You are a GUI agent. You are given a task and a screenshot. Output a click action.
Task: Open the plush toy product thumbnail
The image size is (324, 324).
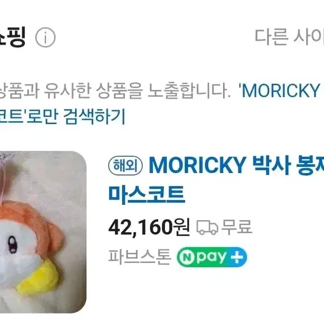coord(43,232)
